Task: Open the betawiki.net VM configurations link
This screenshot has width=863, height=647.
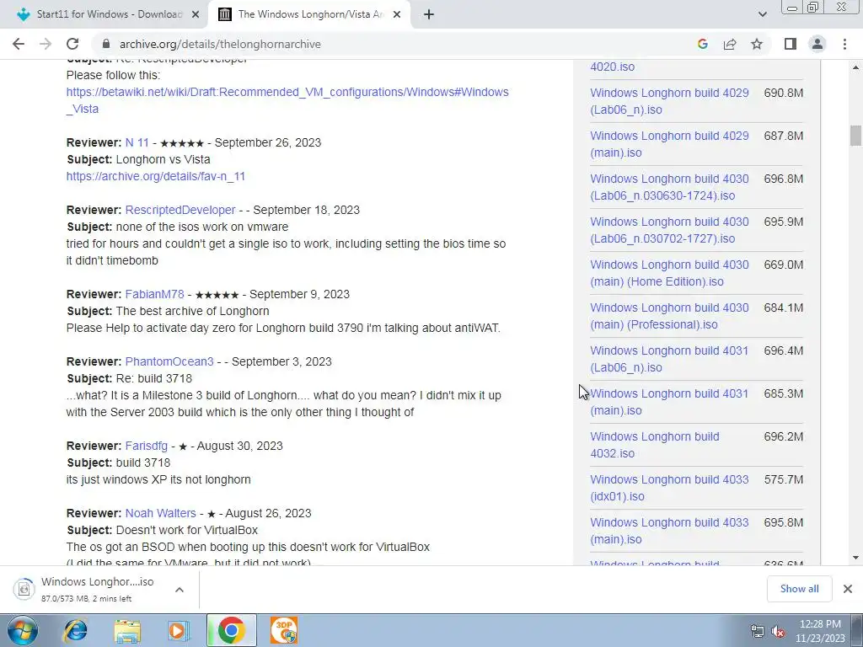Action: pos(287,100)
